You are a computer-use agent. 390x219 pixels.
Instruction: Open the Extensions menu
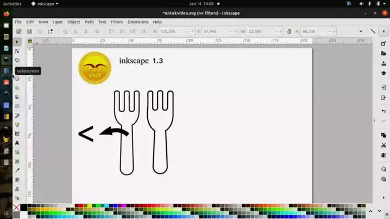(x=137, y=22)
